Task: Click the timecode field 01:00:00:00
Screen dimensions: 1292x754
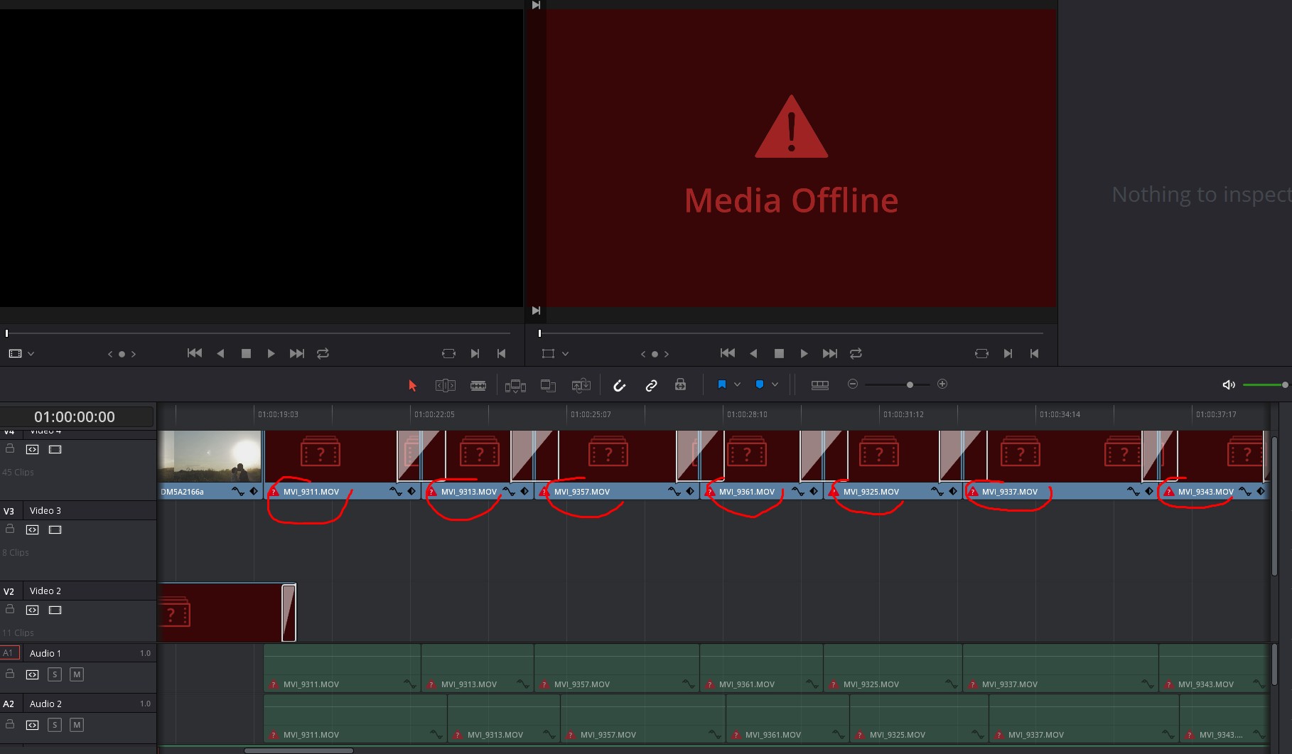Action: (75, 417)
